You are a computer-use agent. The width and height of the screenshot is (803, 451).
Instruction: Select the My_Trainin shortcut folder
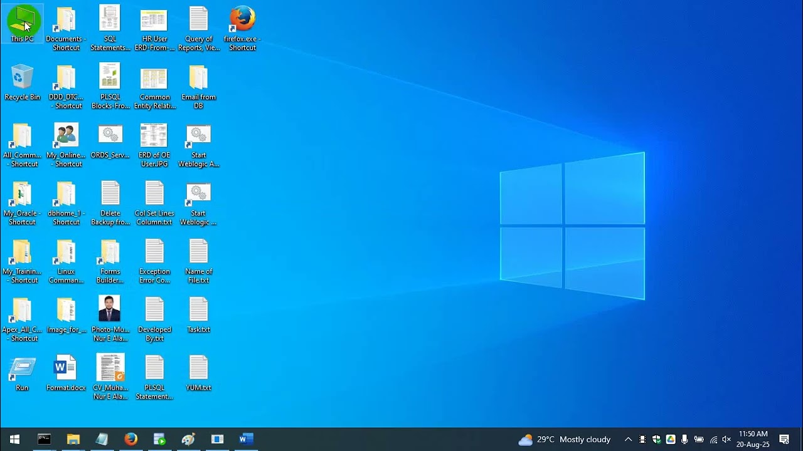tap(22, 262)
